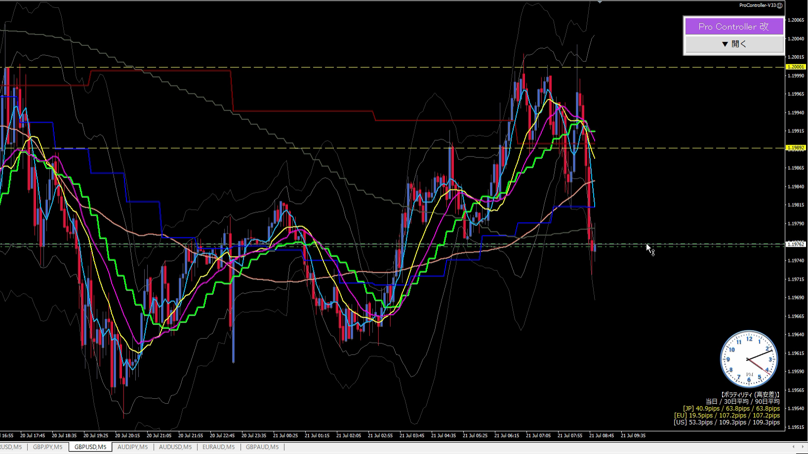Click the [JP] 40.9pips volatility line

click(x=731, y=409)
